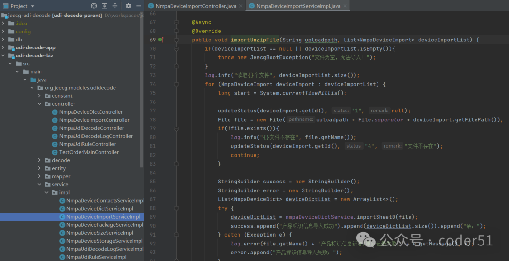Expand the decode package
This screenshot has width=509, height=261.
[39, 160]
